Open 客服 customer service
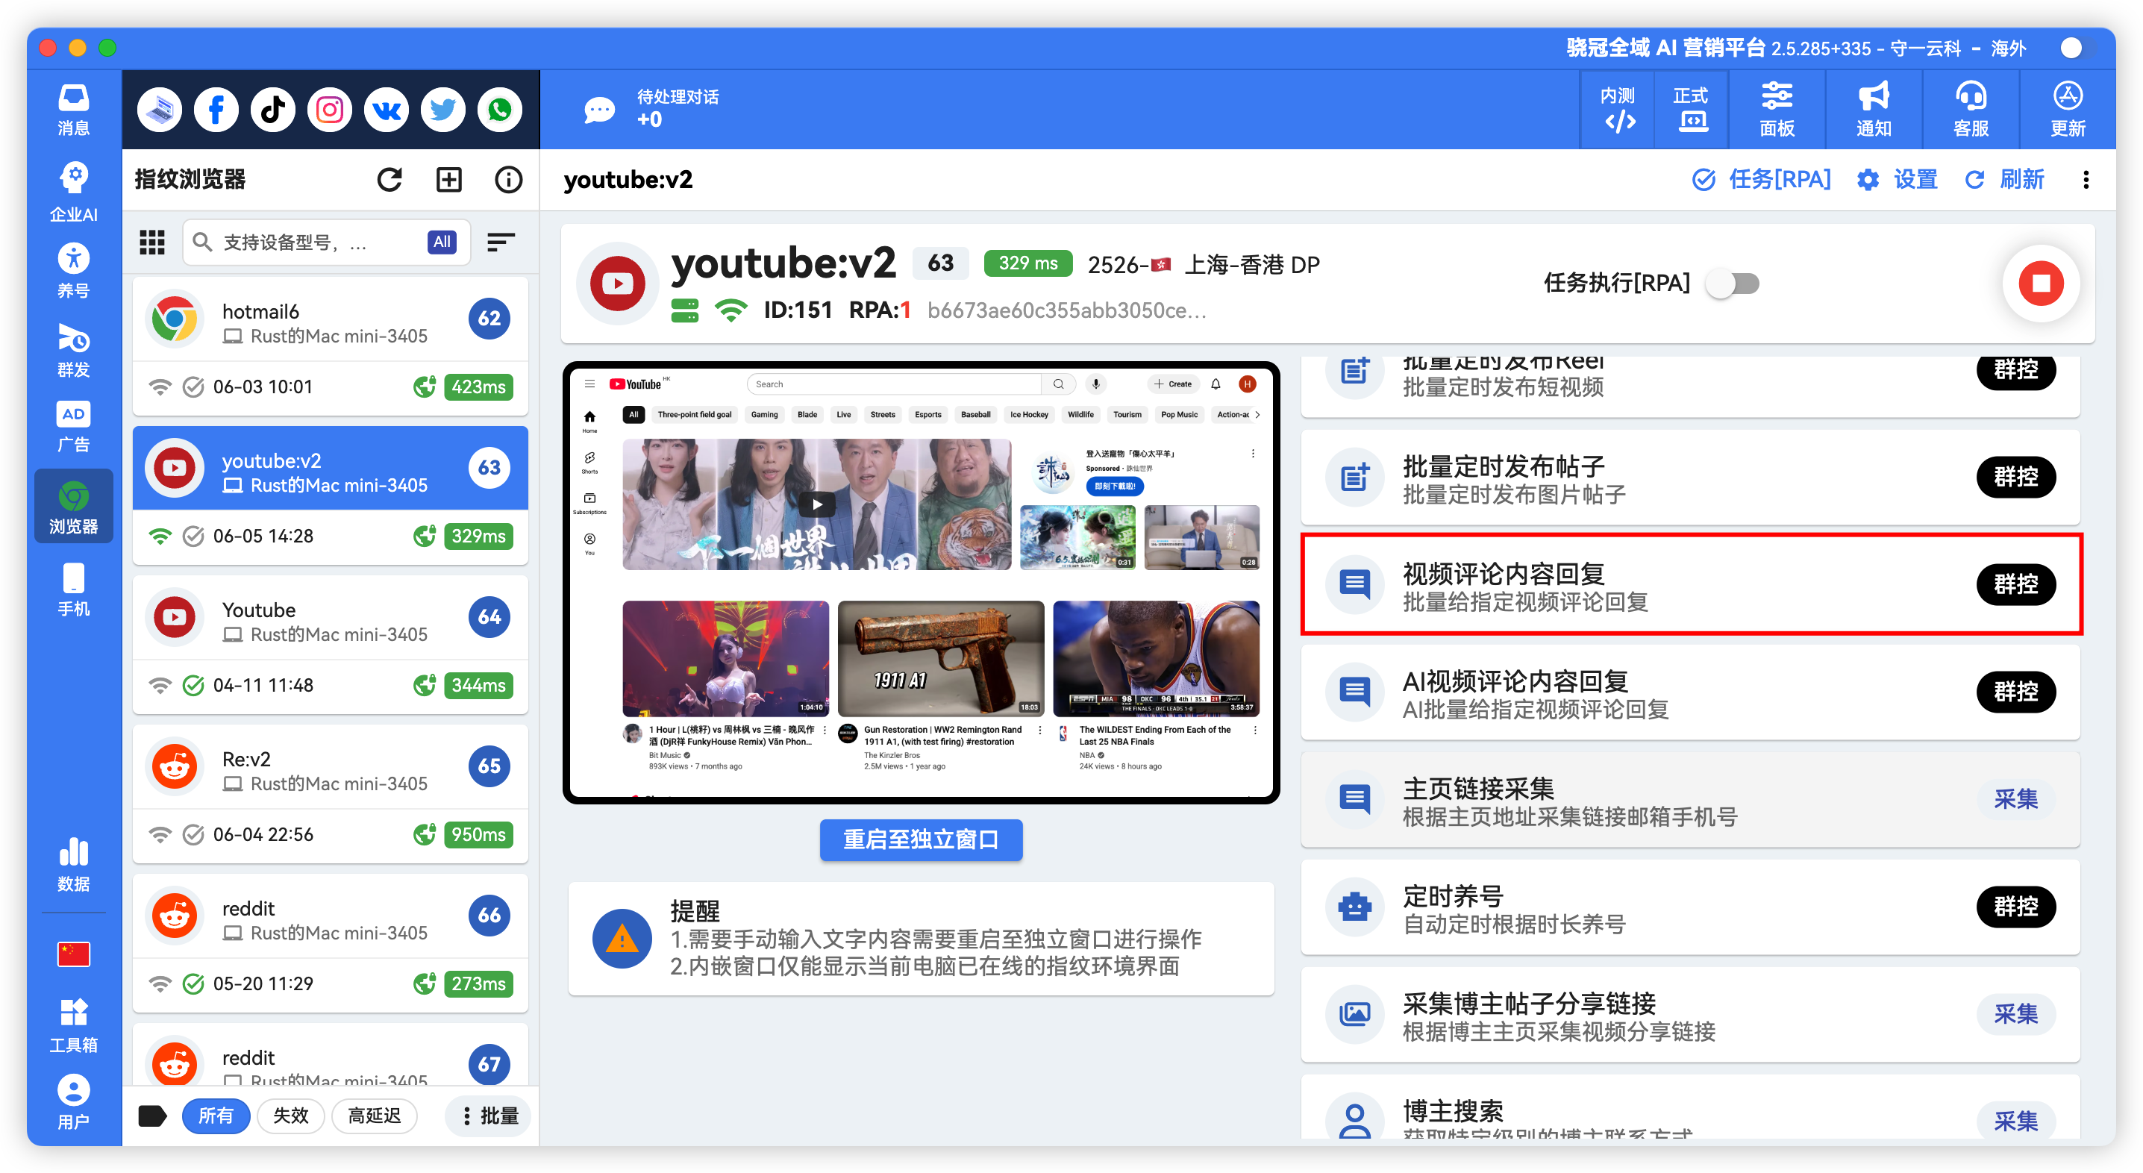 coord(1971,110)
